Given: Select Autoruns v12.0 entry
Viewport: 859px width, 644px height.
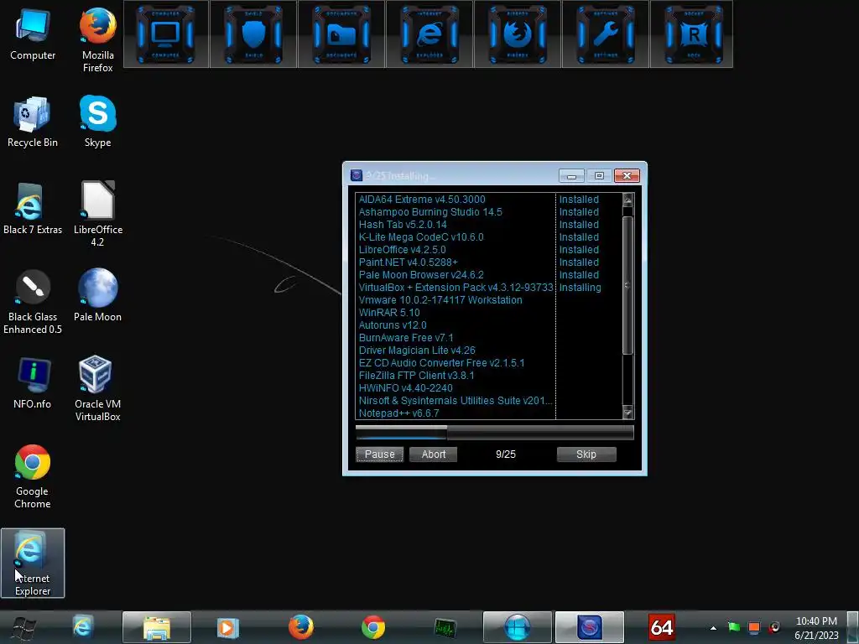Looking at the screenshot, I should [x=393, y=325].
